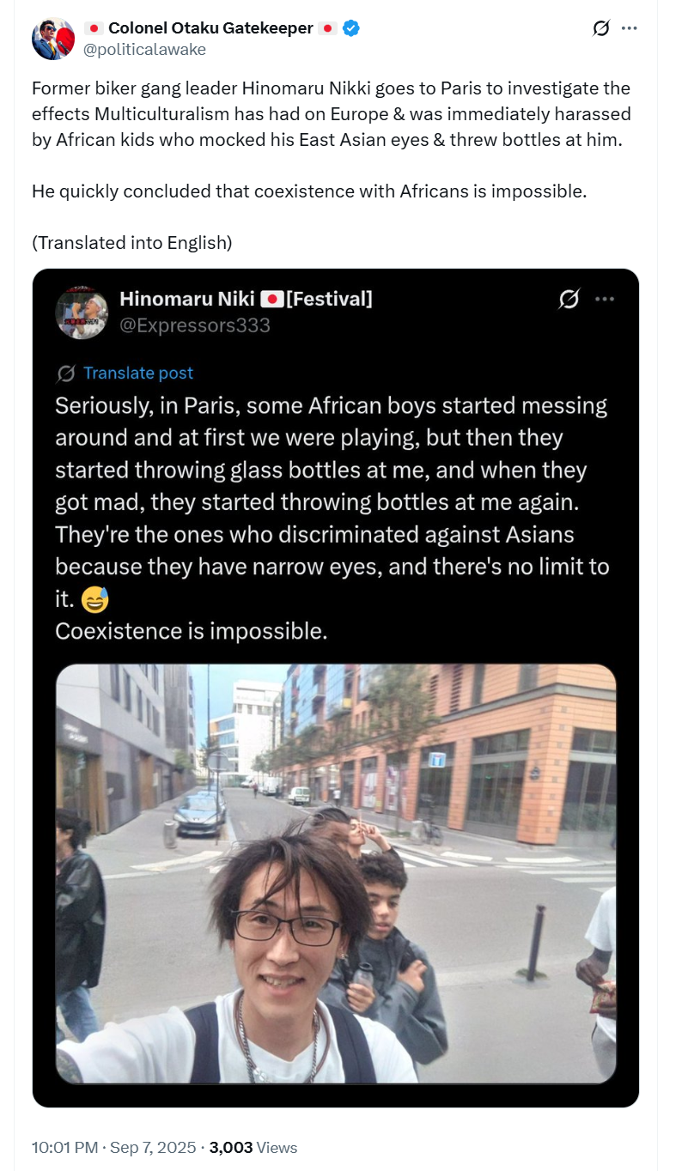Open the @politicalawake handle link
This screenshot has height=1171, width=694.
click(x=144, y=50)
